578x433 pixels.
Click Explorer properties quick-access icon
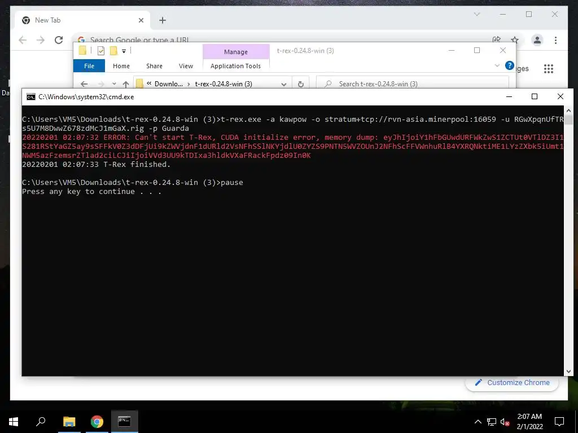(100, 51)
